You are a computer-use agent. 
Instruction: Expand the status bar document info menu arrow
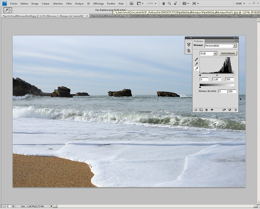click(x=51, y=206)
